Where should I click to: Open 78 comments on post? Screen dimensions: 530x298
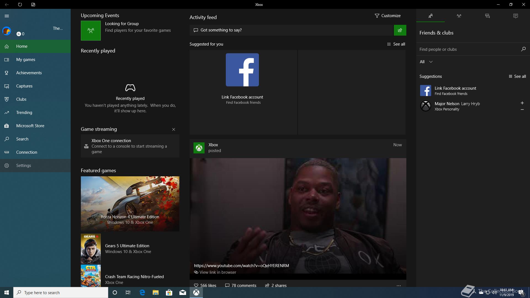pyautogui.click(x=241, y=285)
